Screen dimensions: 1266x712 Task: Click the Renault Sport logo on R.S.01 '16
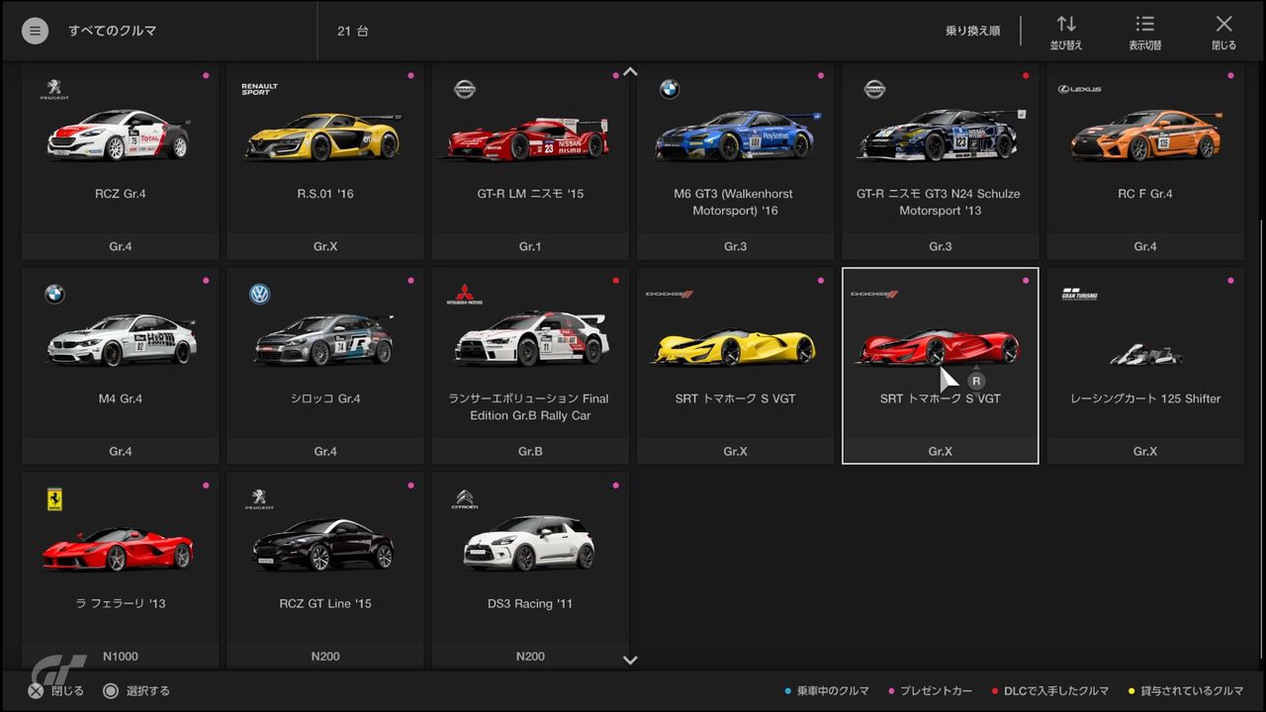coord(259,89)
